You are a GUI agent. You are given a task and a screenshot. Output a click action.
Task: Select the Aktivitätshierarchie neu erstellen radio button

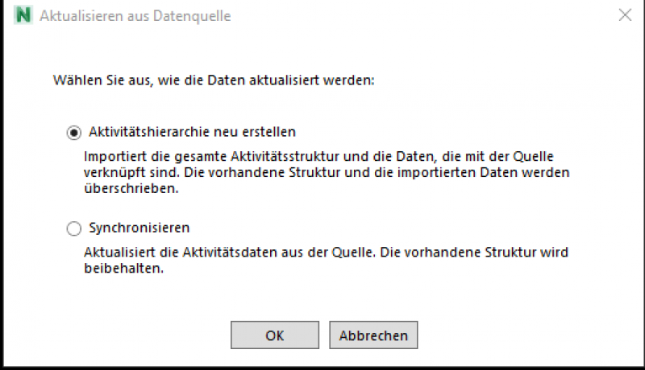coord(74,131)
